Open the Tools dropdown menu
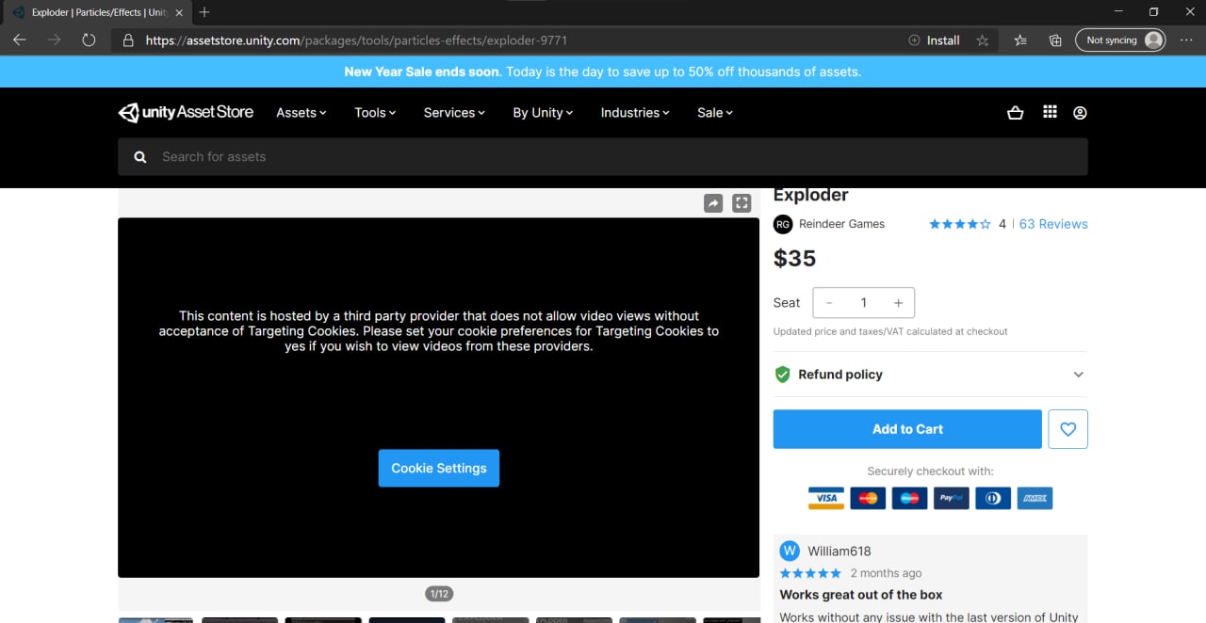This screenshot has height=623, width=1206. (x=375, y=113)
